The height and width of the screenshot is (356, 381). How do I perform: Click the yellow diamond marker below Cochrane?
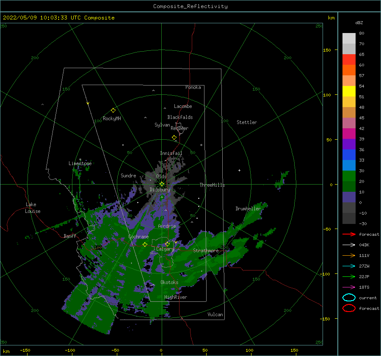145,245
